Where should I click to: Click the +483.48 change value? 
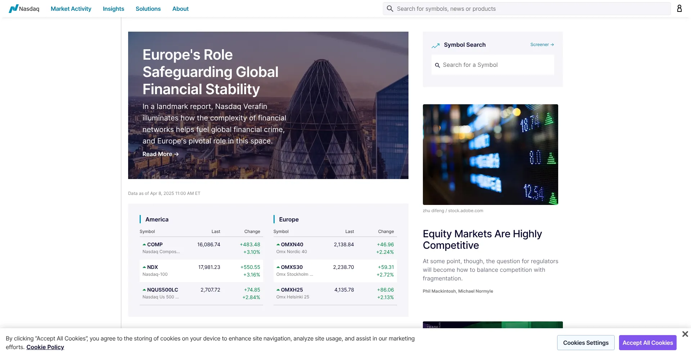click(250, 244)
